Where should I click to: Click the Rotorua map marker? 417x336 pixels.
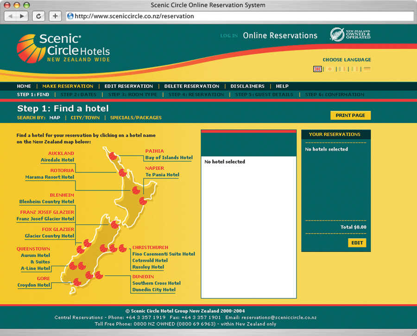tap(136, 190)
